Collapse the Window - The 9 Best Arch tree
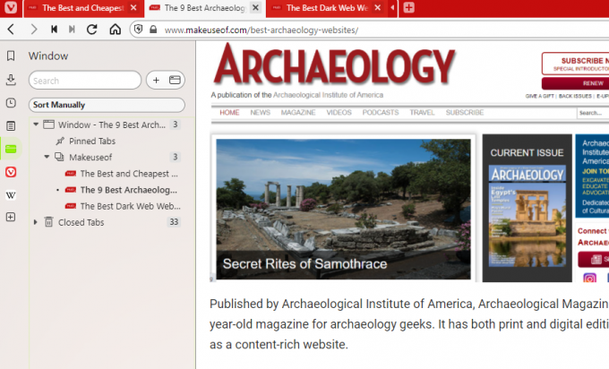 click(36, 124)
